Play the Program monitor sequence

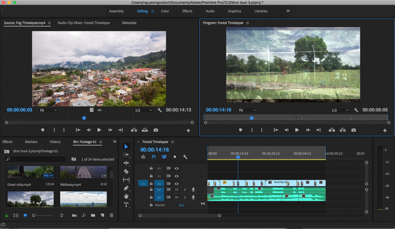tap(297, 130)
